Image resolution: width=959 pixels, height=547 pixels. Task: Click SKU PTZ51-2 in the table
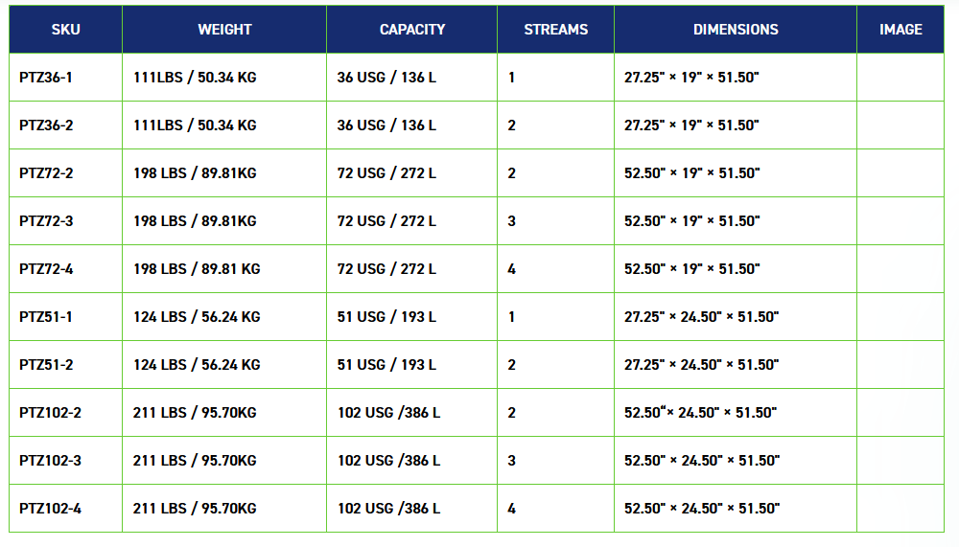tap(46, 365)
